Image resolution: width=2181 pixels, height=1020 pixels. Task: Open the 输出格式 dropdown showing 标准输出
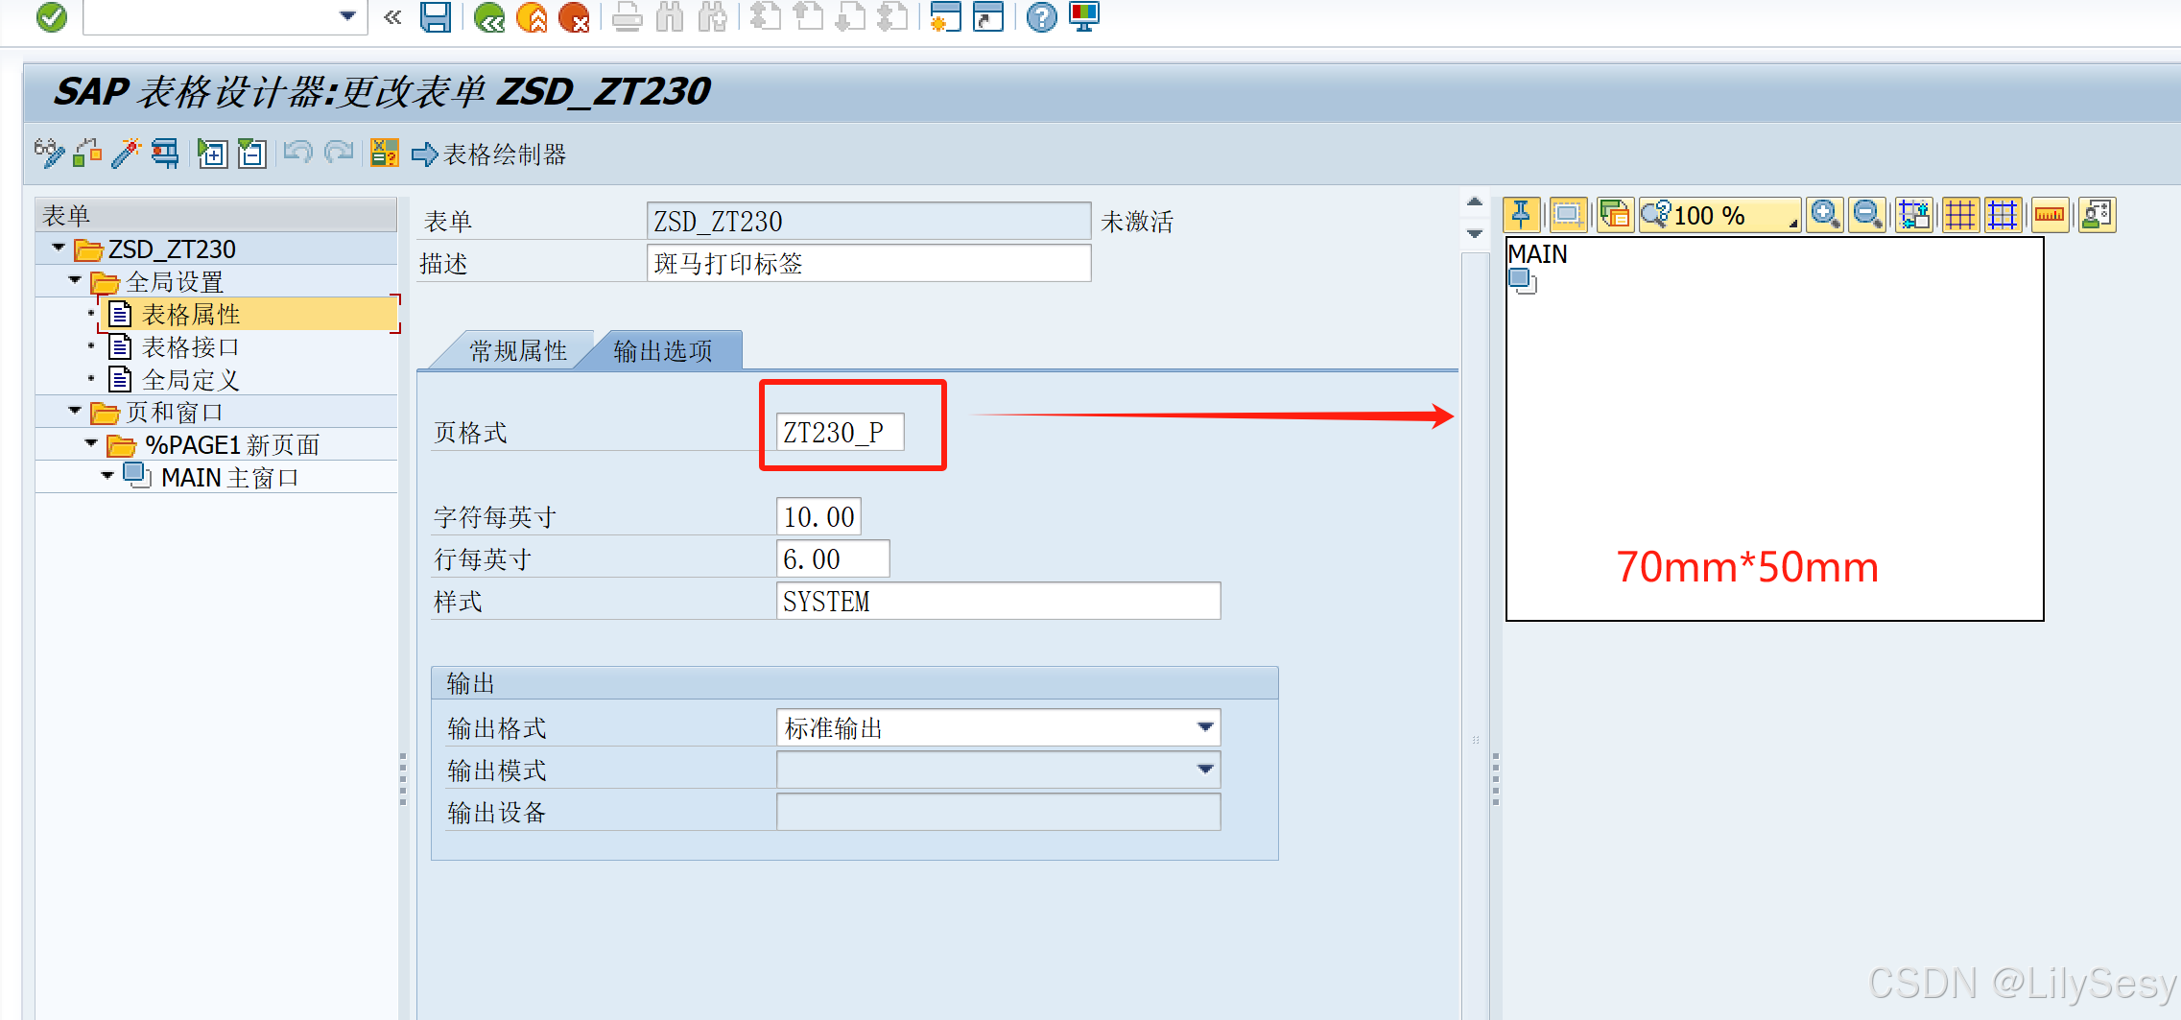pos(1207,727)
